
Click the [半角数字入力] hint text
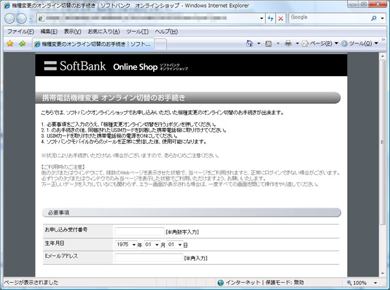click(182, 232)
